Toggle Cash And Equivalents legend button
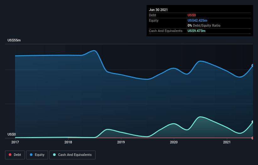This screenshot has height=165, width=258. [x=72, y=155]
